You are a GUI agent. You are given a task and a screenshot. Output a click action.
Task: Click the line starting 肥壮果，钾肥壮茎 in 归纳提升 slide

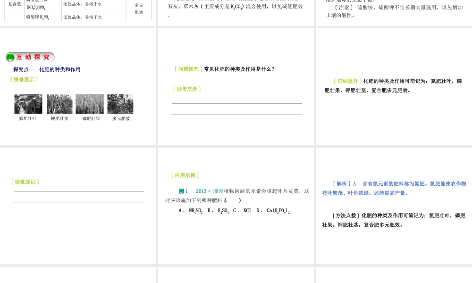[x=368, y=91]
